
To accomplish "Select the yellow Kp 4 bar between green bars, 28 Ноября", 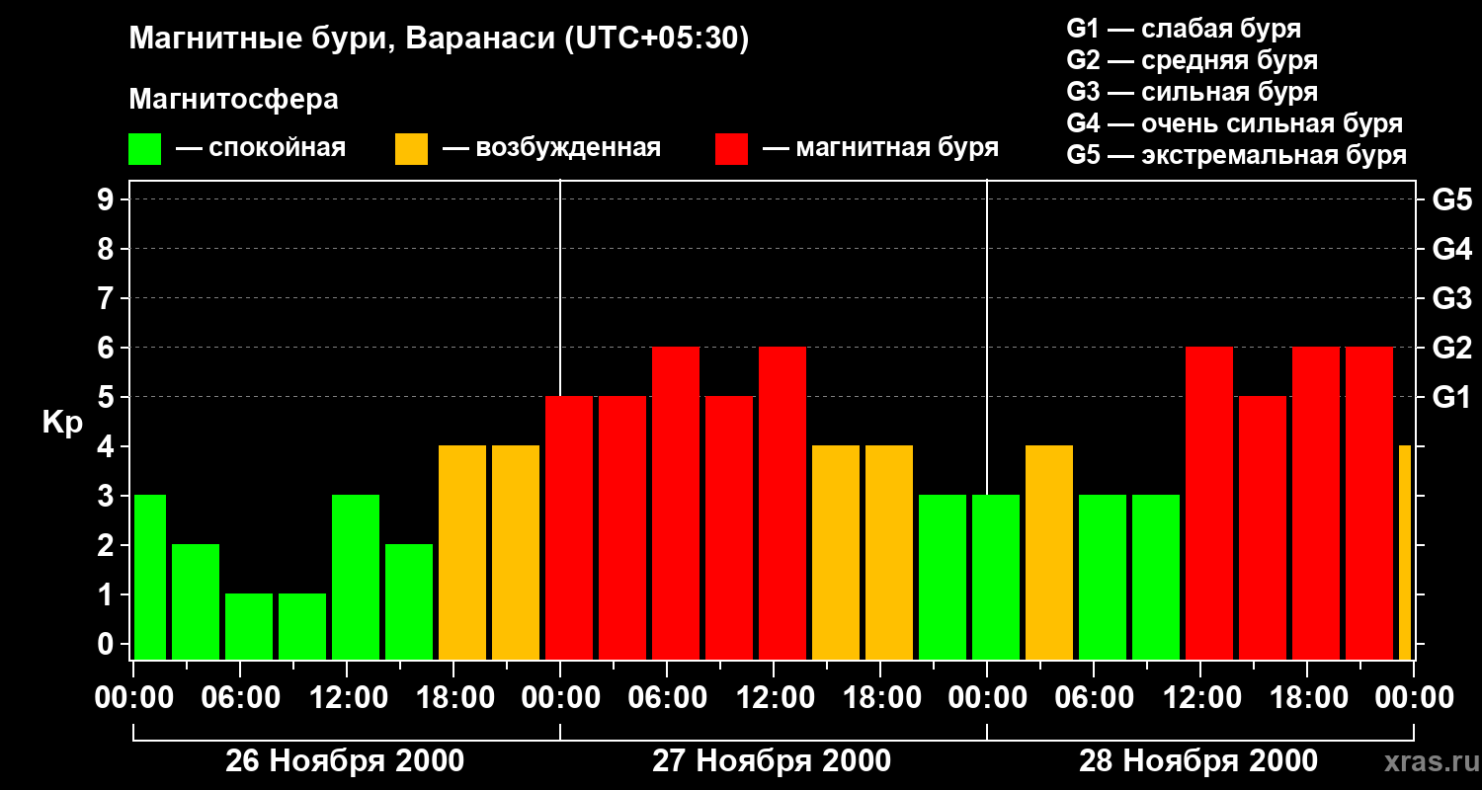I will pos(1049,553).
